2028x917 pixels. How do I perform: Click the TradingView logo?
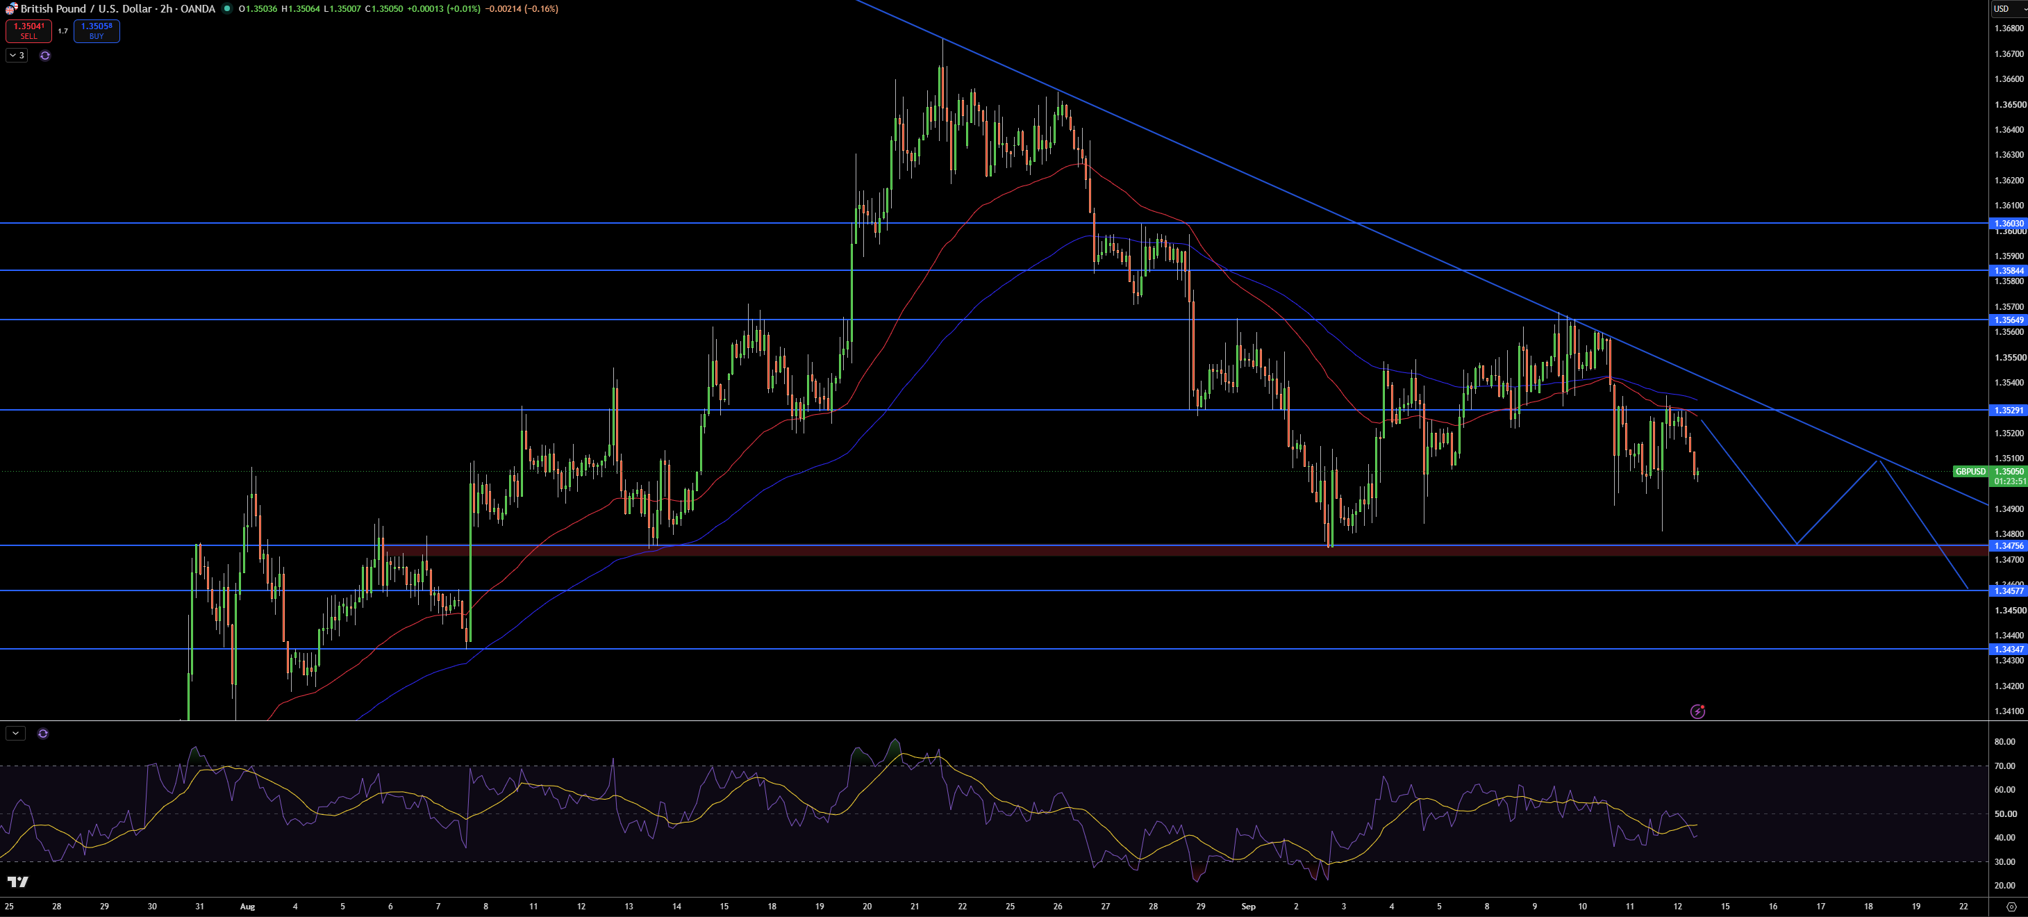pos(18,882)
